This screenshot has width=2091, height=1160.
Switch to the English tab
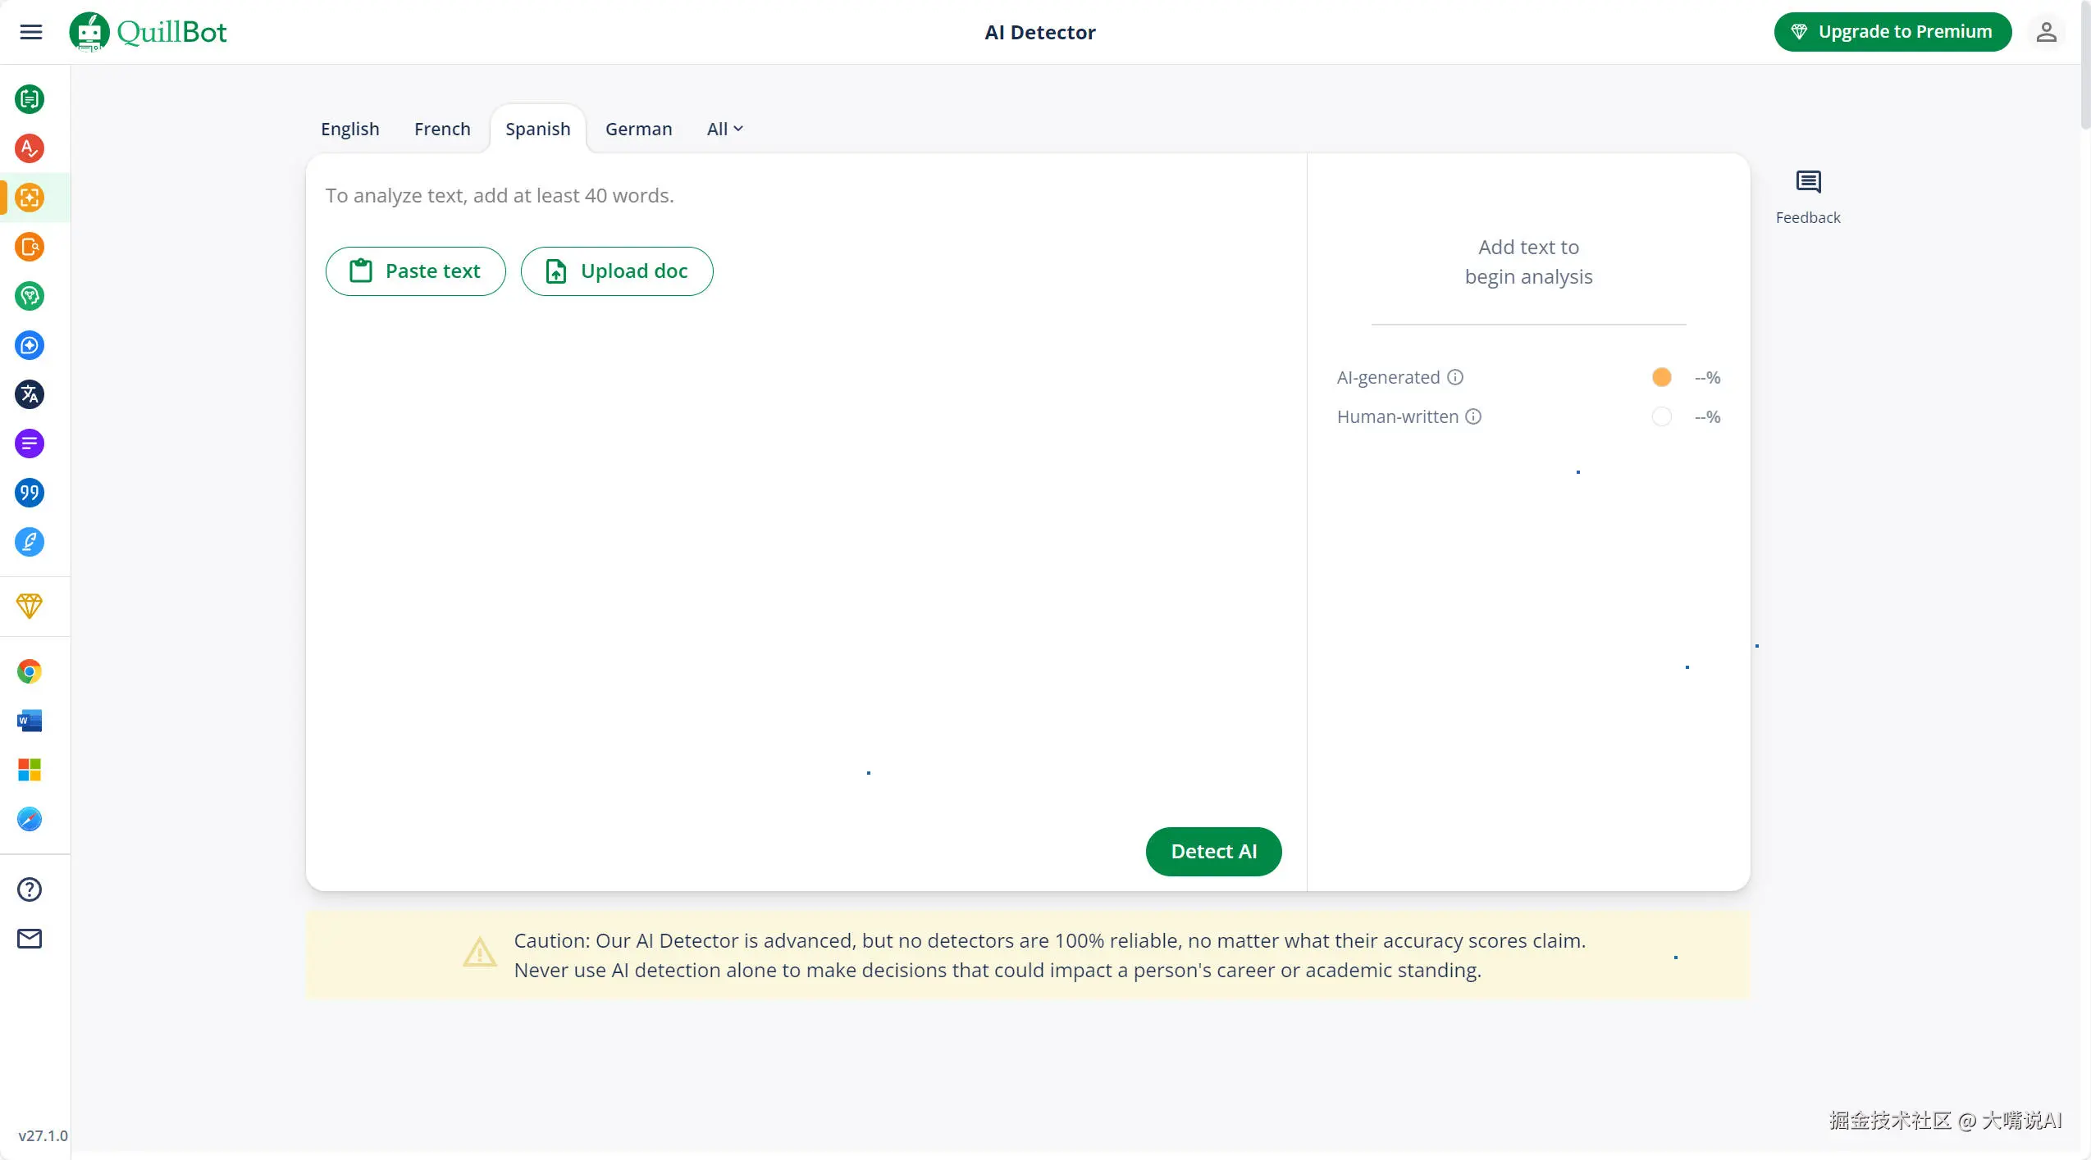350,129
